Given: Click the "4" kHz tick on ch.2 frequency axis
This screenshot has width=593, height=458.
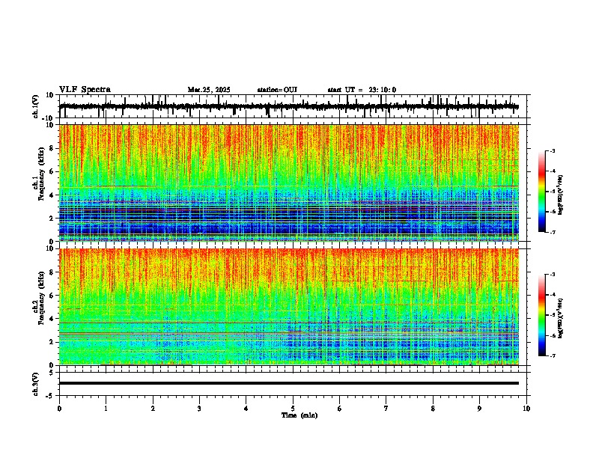Looking at the screenshot, I should (52, 319).
